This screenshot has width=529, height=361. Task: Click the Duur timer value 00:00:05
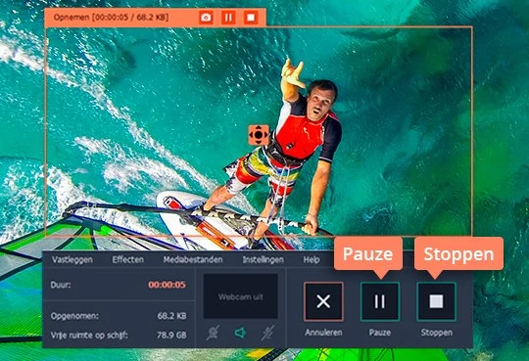coord(167,285)
